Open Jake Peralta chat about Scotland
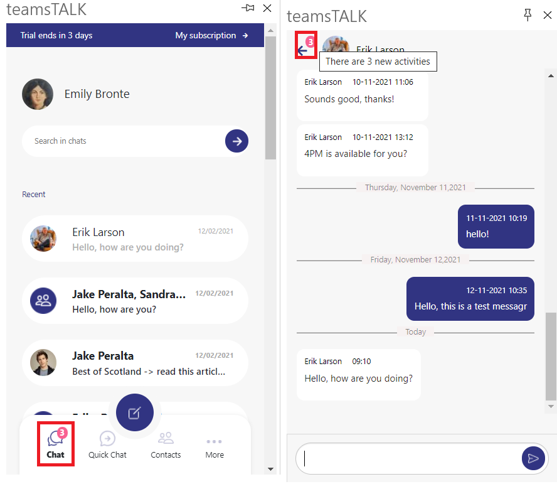 [135, 363]
